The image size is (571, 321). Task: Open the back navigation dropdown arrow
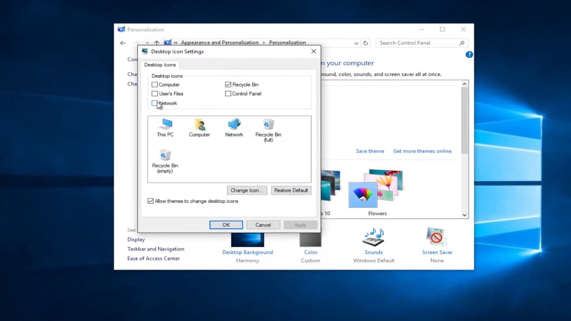click(x=147, y=42)
